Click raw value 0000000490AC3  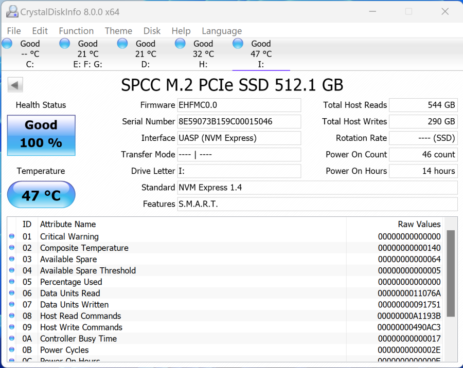pyautogui.click(x=409, y=327)
